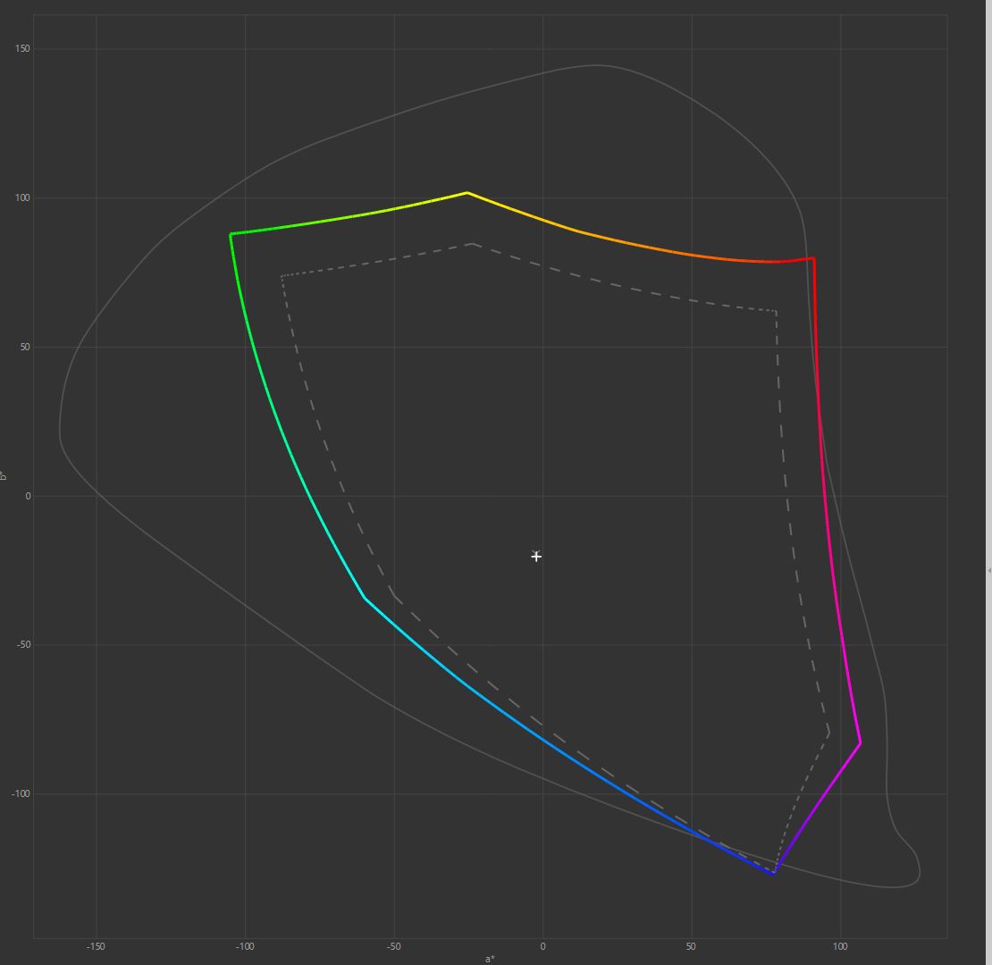Click dotted upper-left corner of dashed gamut
Viewport: 992px width, 965px height.
click(x=282, y=276)
